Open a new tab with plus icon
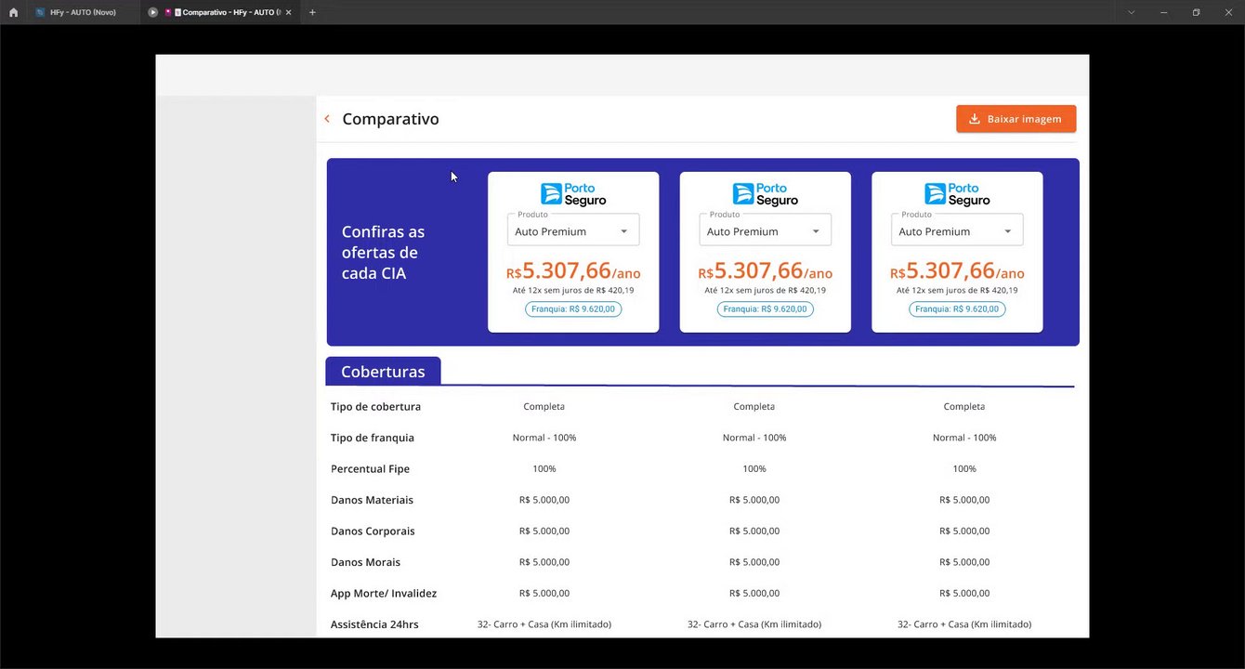 (312, 12)
